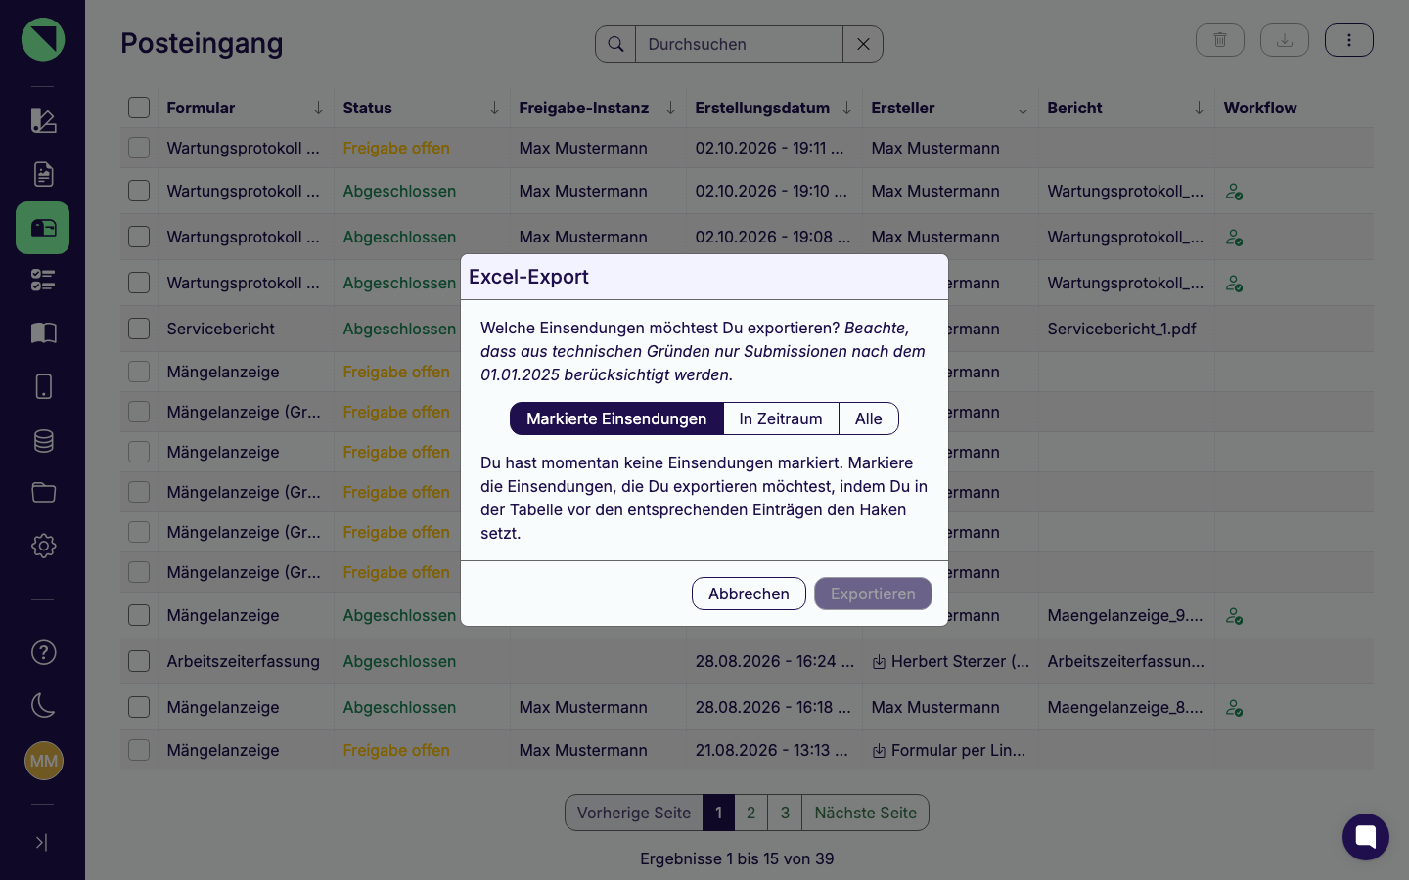1409x880 pixels.
Task: Select Markierte Einsendungen option
Action: [616, 418]
